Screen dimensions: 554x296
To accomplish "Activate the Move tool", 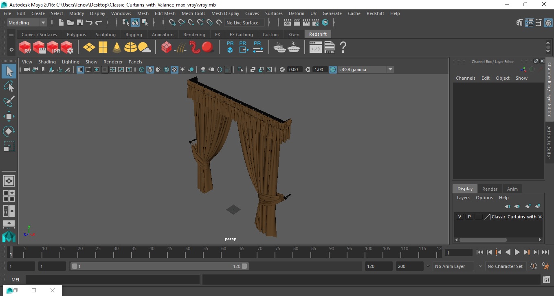I will [9, 116].
